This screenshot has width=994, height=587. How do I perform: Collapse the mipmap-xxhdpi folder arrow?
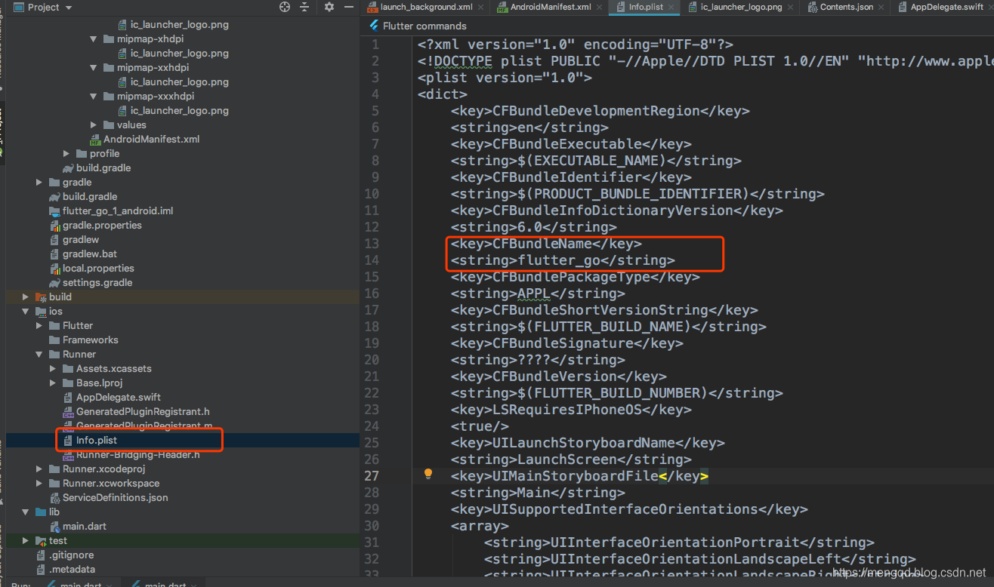coord(94,68)
